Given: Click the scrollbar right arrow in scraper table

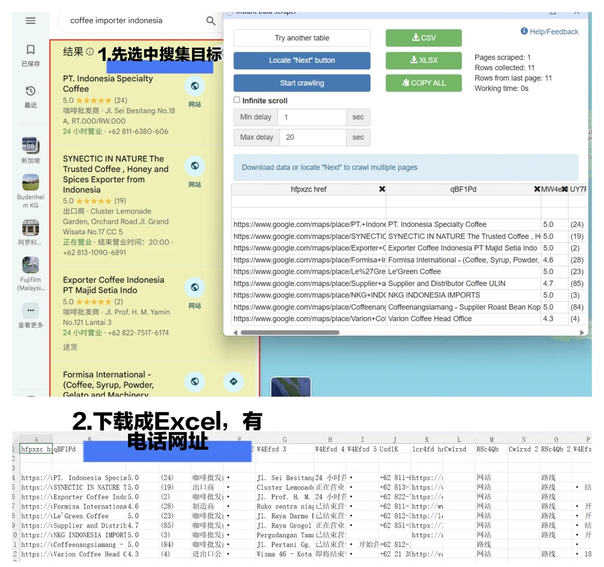Looking at the screenshot, I should click(x=581, y=332).
